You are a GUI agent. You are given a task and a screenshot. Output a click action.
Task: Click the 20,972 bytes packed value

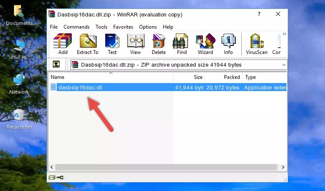223,87
